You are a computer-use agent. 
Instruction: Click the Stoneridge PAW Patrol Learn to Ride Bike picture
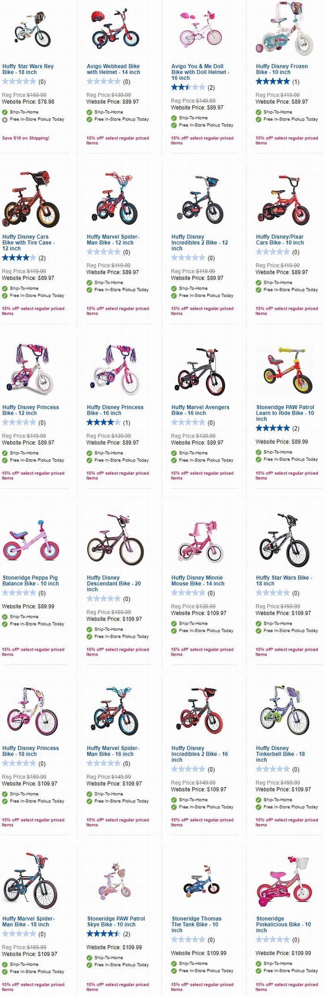(284, 370)
